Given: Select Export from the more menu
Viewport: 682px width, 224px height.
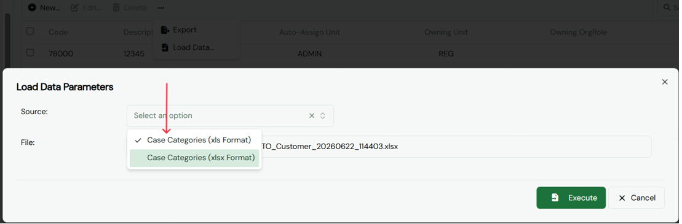Looking at the screenshot, I should [x=196, y=30].
